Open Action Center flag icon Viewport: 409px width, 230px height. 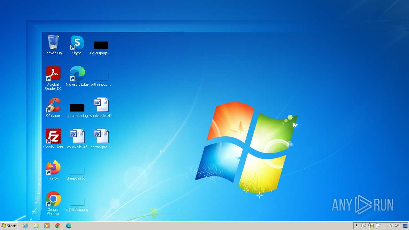point(379,226)
